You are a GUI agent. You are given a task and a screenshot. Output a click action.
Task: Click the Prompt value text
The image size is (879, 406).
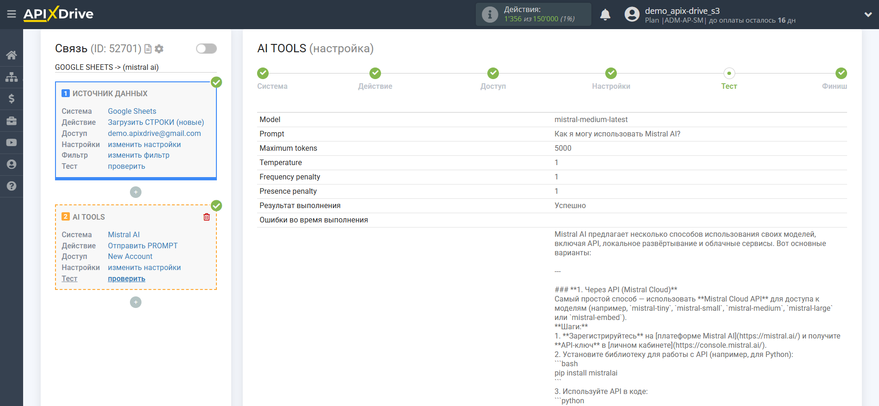pos(617,134)
